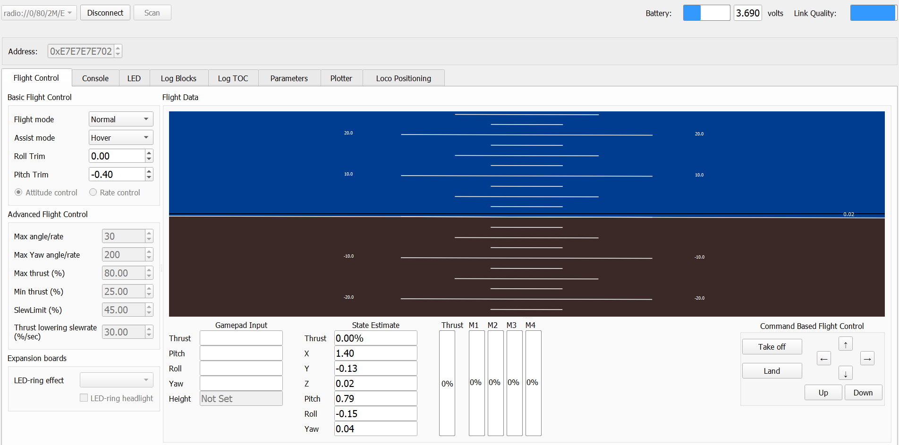Click the Take off button
This screenshot has width=899, height=445.
click(772, 347)
